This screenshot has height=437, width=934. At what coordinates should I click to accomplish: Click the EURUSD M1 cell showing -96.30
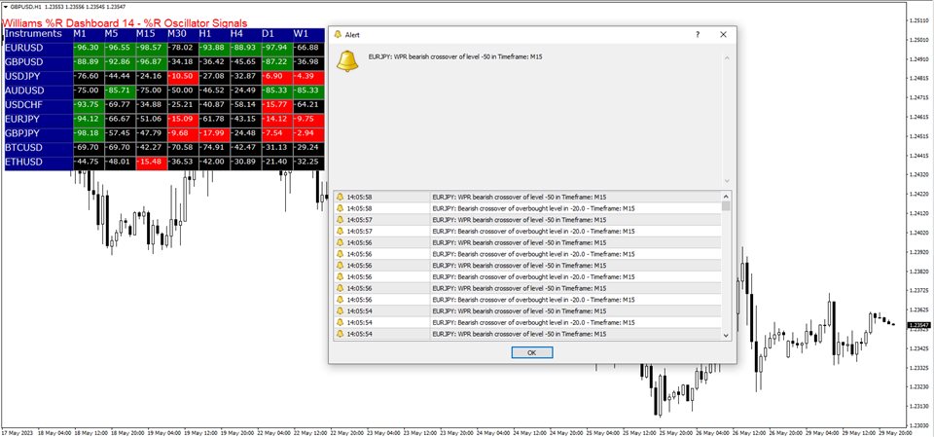[x=89, y=48]
